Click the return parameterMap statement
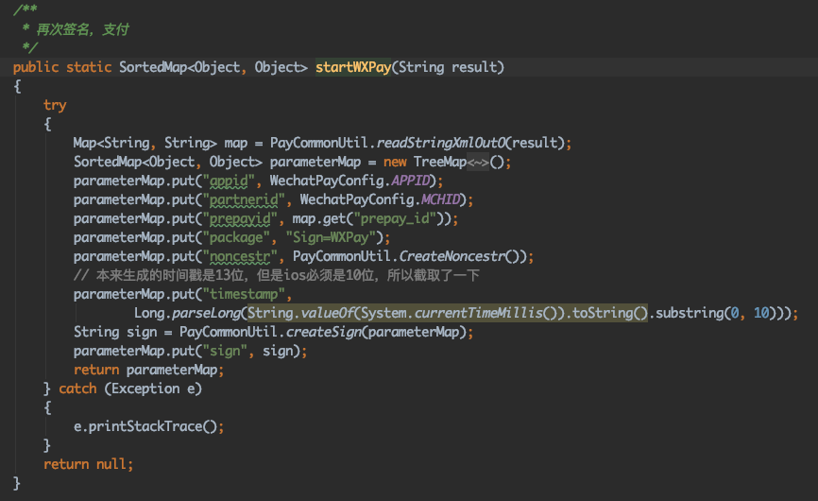 148,370
